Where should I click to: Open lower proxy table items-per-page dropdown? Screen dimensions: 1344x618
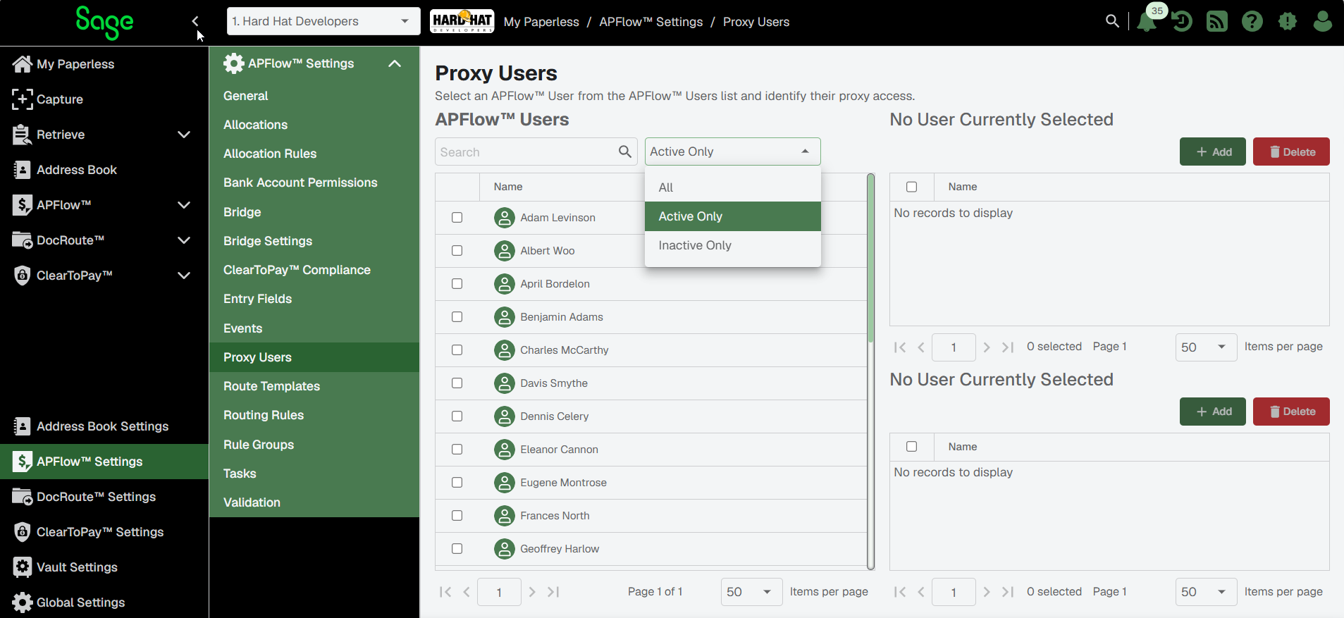click(x=1206, y=592)
